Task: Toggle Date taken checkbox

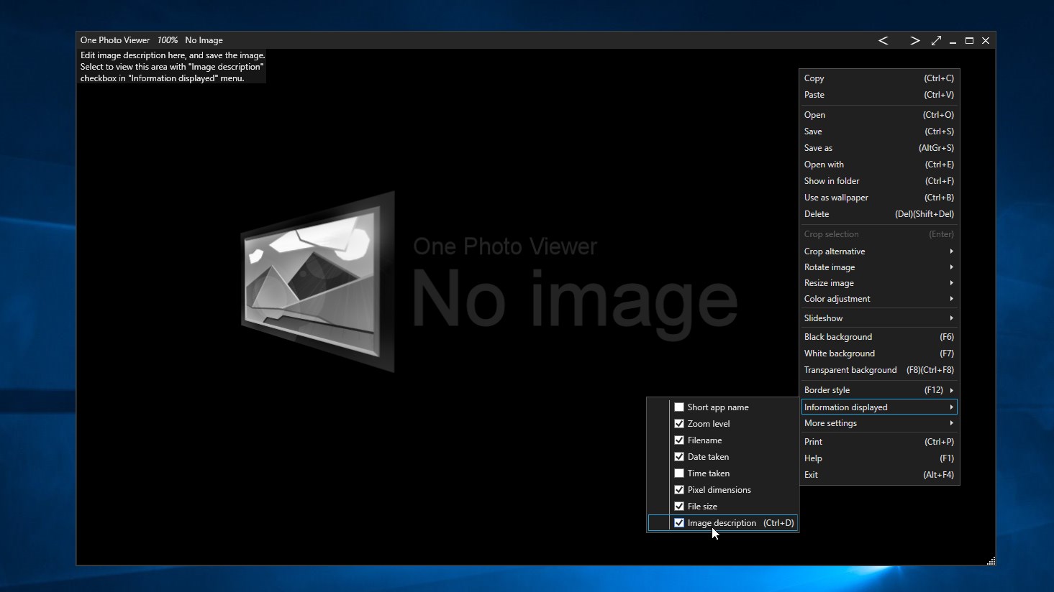Action: pos(679,457)
